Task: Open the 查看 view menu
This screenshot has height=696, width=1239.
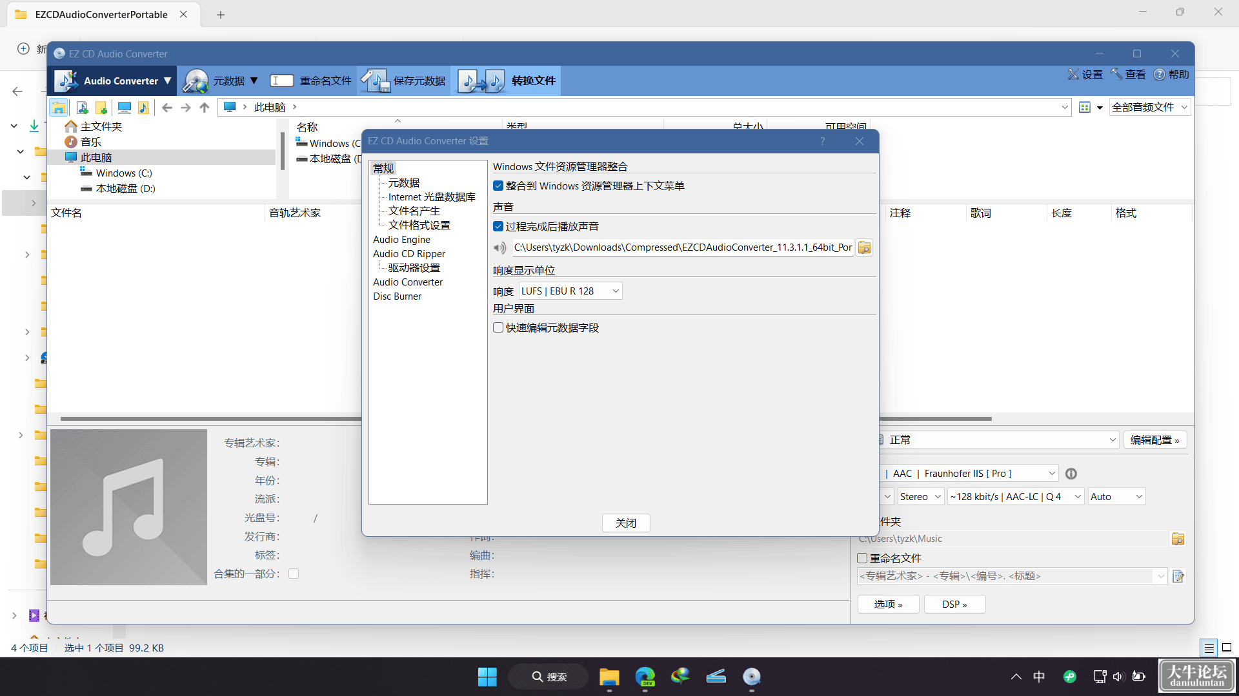Action: [x=1128, y=75]
